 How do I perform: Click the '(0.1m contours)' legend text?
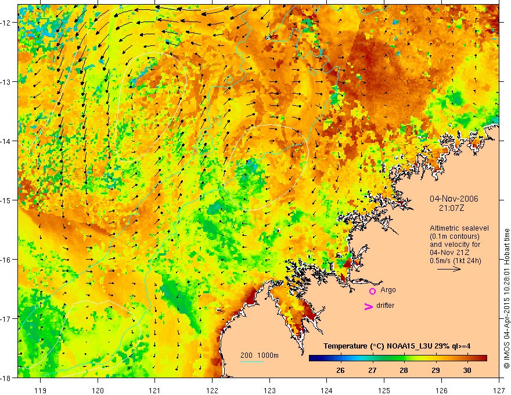[455, 236]
